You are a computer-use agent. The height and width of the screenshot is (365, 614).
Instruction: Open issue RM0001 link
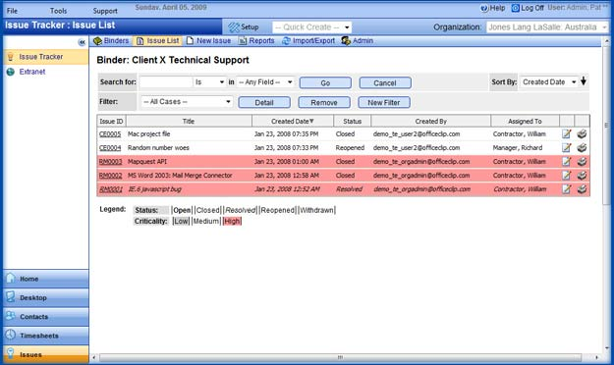[111, 189]
